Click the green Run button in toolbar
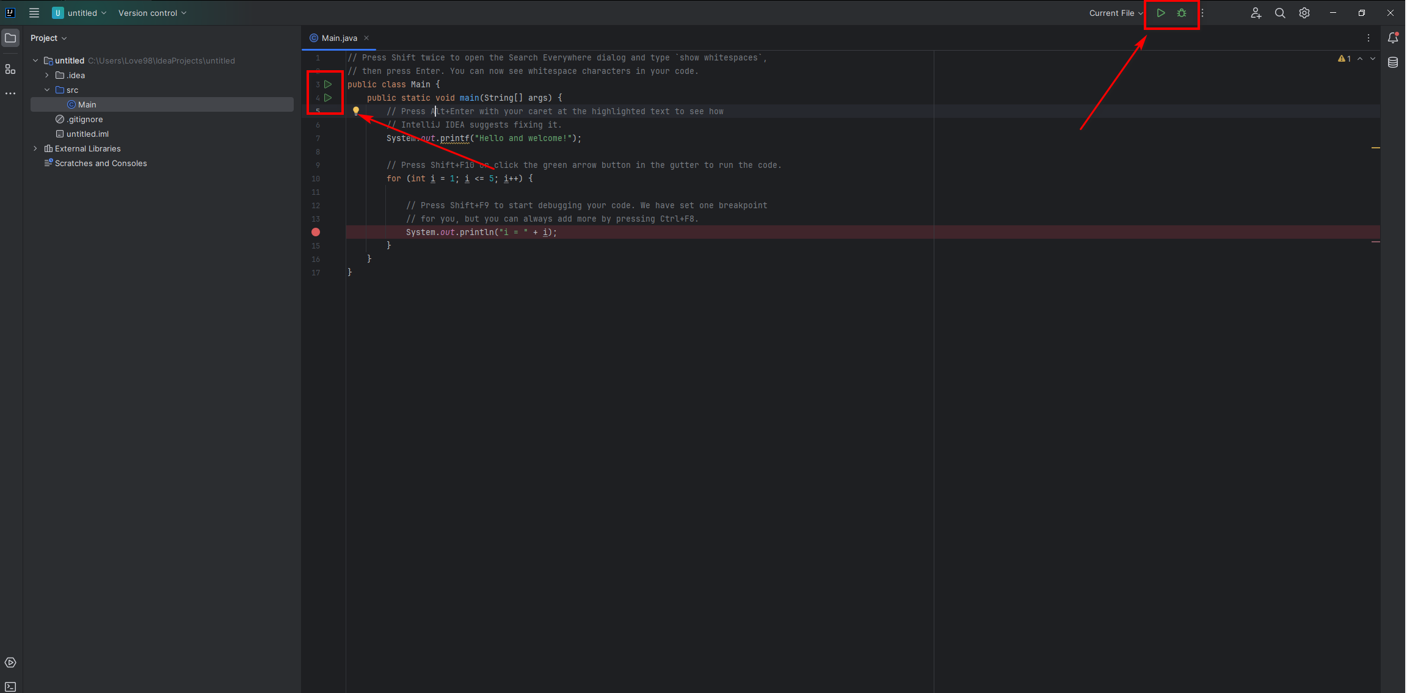The width and height of the screenshot is (1407, 693). 1160,13
